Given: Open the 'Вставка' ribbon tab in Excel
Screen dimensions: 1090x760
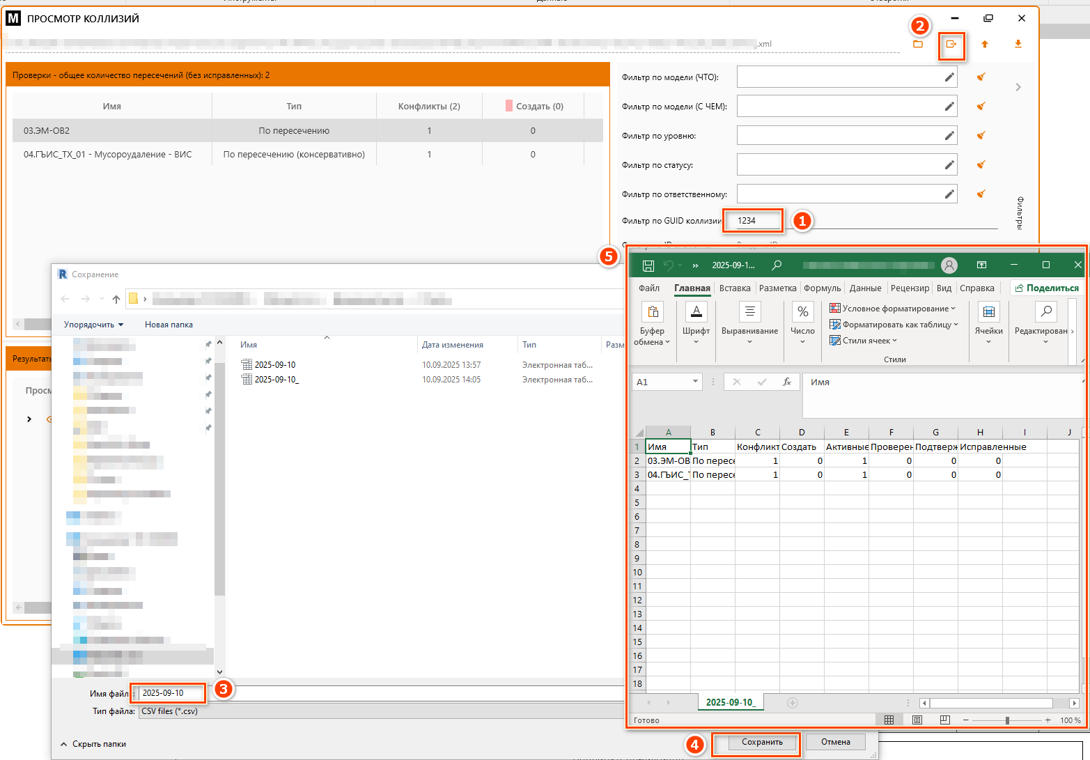Looking at the screenshot, I should [735, 288].
